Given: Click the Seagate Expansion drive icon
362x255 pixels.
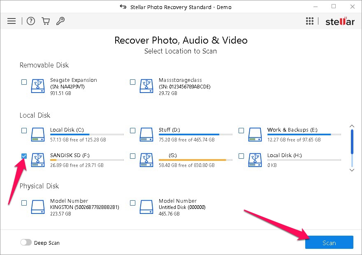Looking at the screenshot, I should (38, 86).
